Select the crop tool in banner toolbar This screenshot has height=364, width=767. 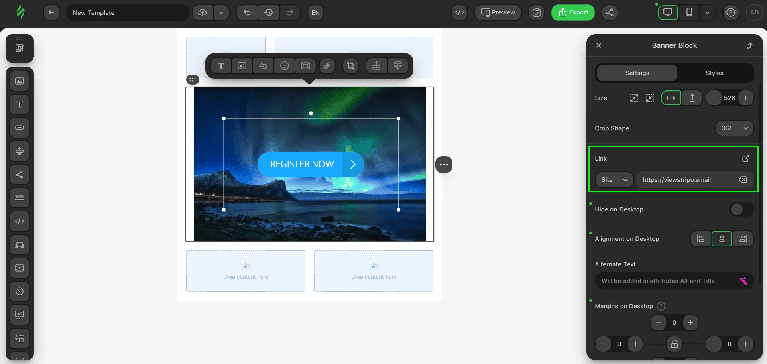click(351, 66)
